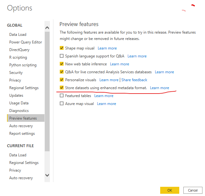Select Regional Settings under CURRENT FILE
The image size is (205, 196).
point(24,163)
